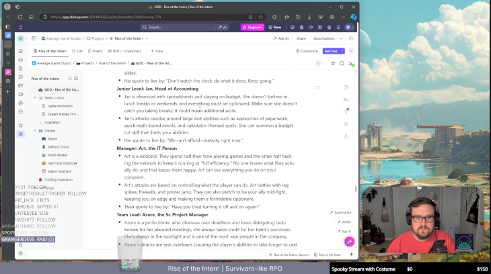Open the Docs icon in sidebar

coord(21,68)
